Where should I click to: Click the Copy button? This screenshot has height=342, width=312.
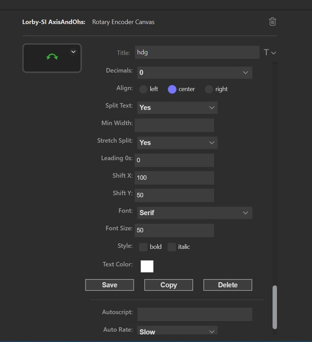(168, 285)
